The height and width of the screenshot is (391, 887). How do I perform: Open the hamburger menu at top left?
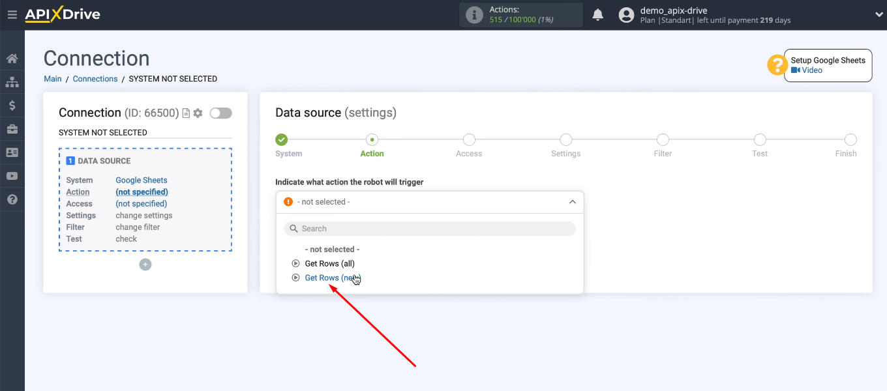point(12,14)
